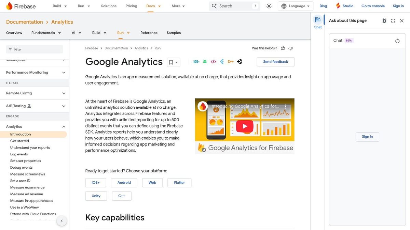Give thumbs up on 'Was this helpful?'

(283, 48)
